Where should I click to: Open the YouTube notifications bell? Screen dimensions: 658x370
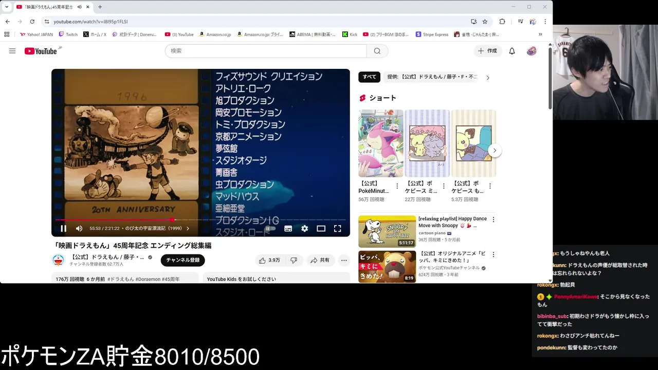[x=512, y=51]
